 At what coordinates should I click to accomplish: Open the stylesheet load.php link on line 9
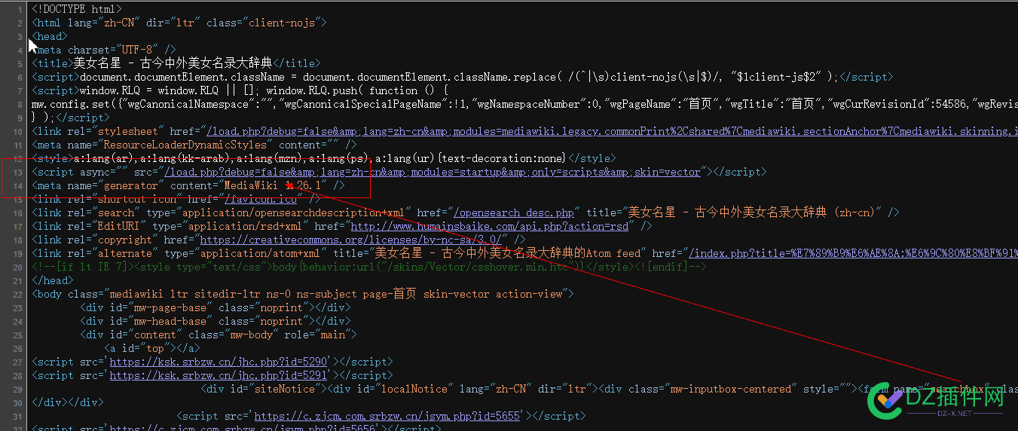point(611,131)
